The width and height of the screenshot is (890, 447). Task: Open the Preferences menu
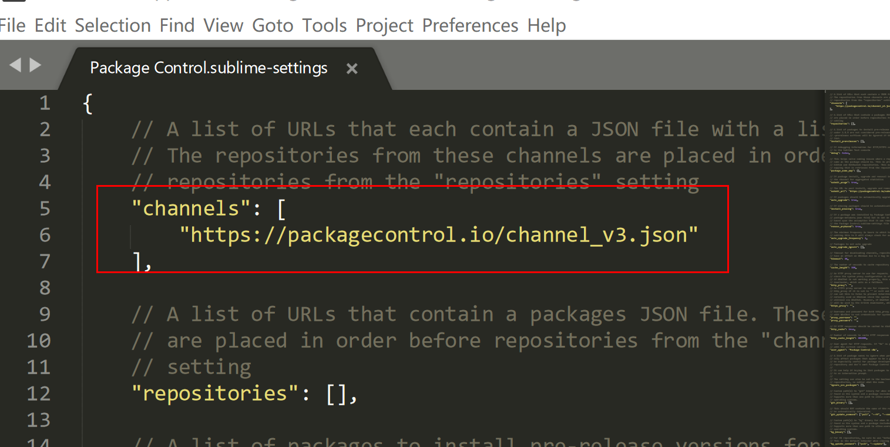tap(469, 25)
